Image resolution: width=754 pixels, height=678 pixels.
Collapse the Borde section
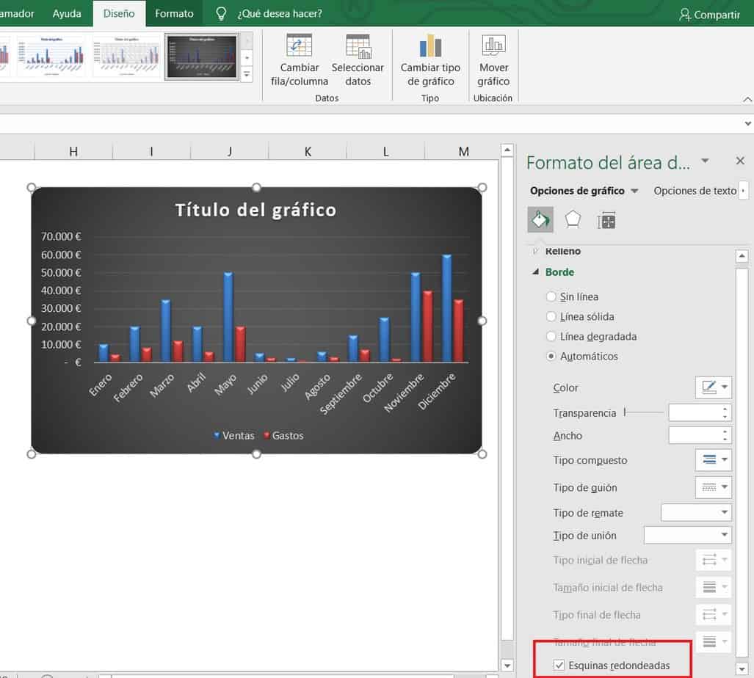(535, 272)
